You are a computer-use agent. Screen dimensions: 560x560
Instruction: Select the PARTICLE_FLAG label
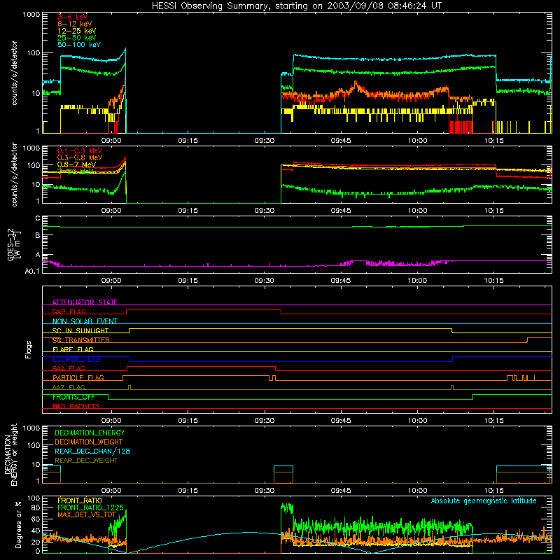click(x=78, y=377)
